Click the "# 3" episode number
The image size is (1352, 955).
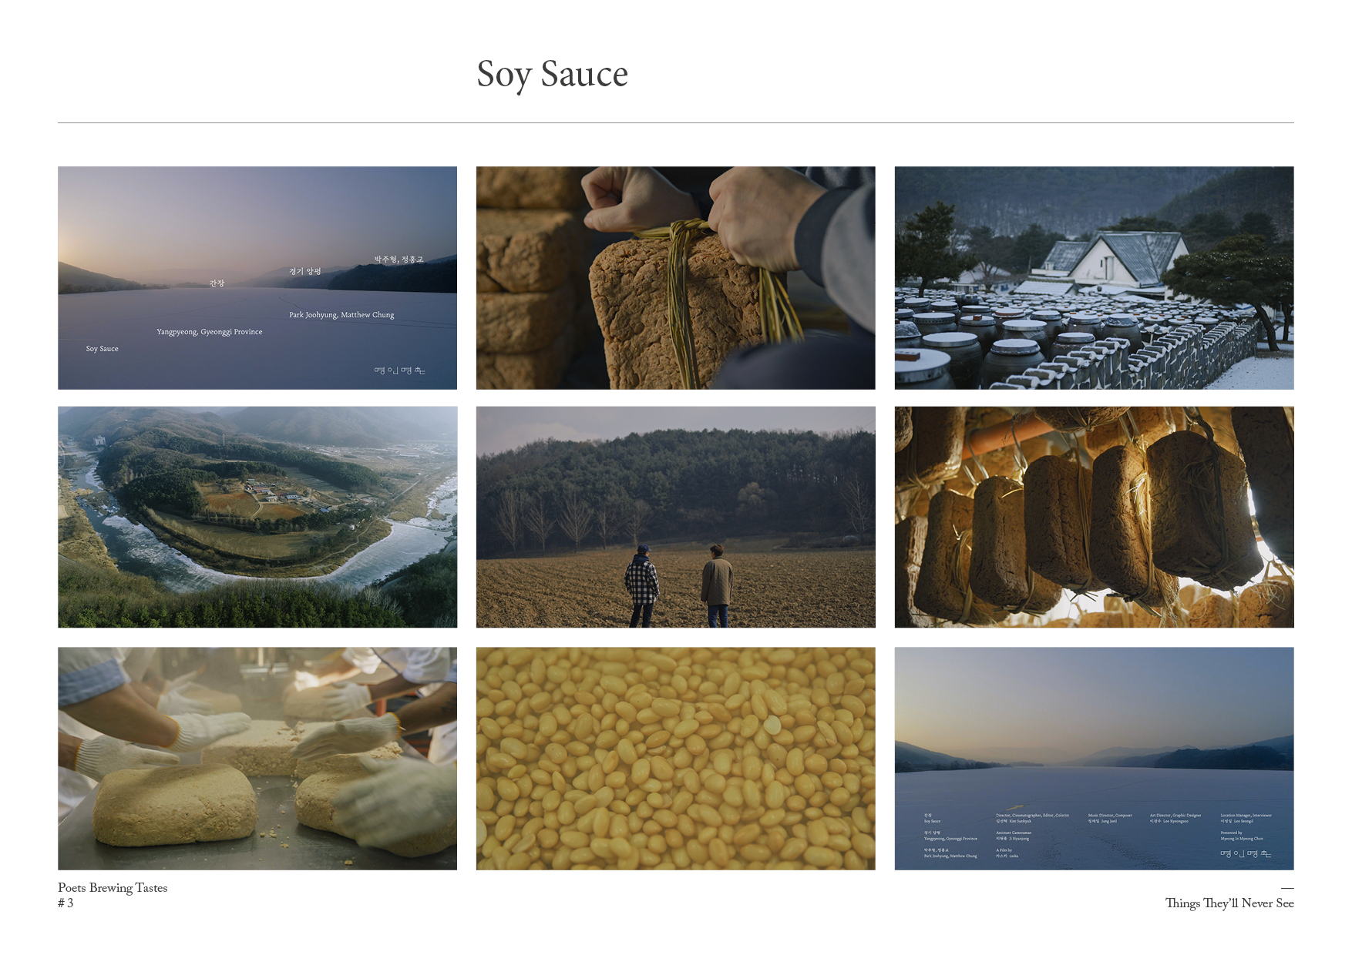(66, 903)
